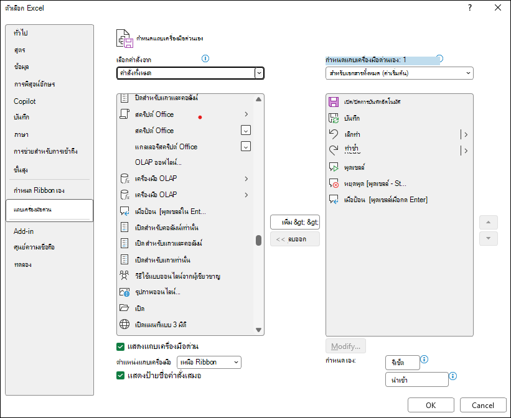511x418 pixels.
Task: Click the expert online help people icon
Action: [x=124, y=276]
